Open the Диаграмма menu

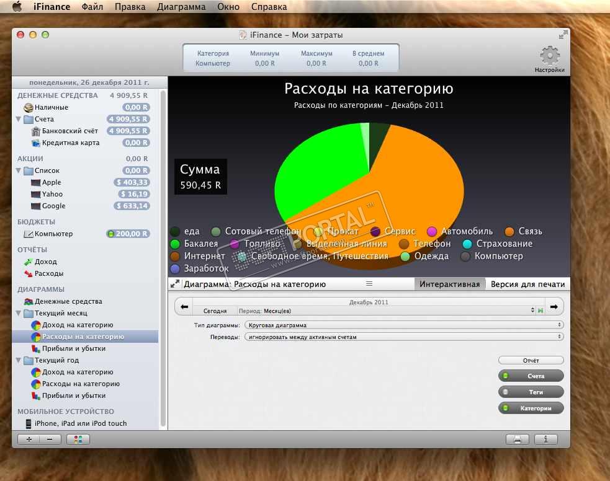point(181,7)
